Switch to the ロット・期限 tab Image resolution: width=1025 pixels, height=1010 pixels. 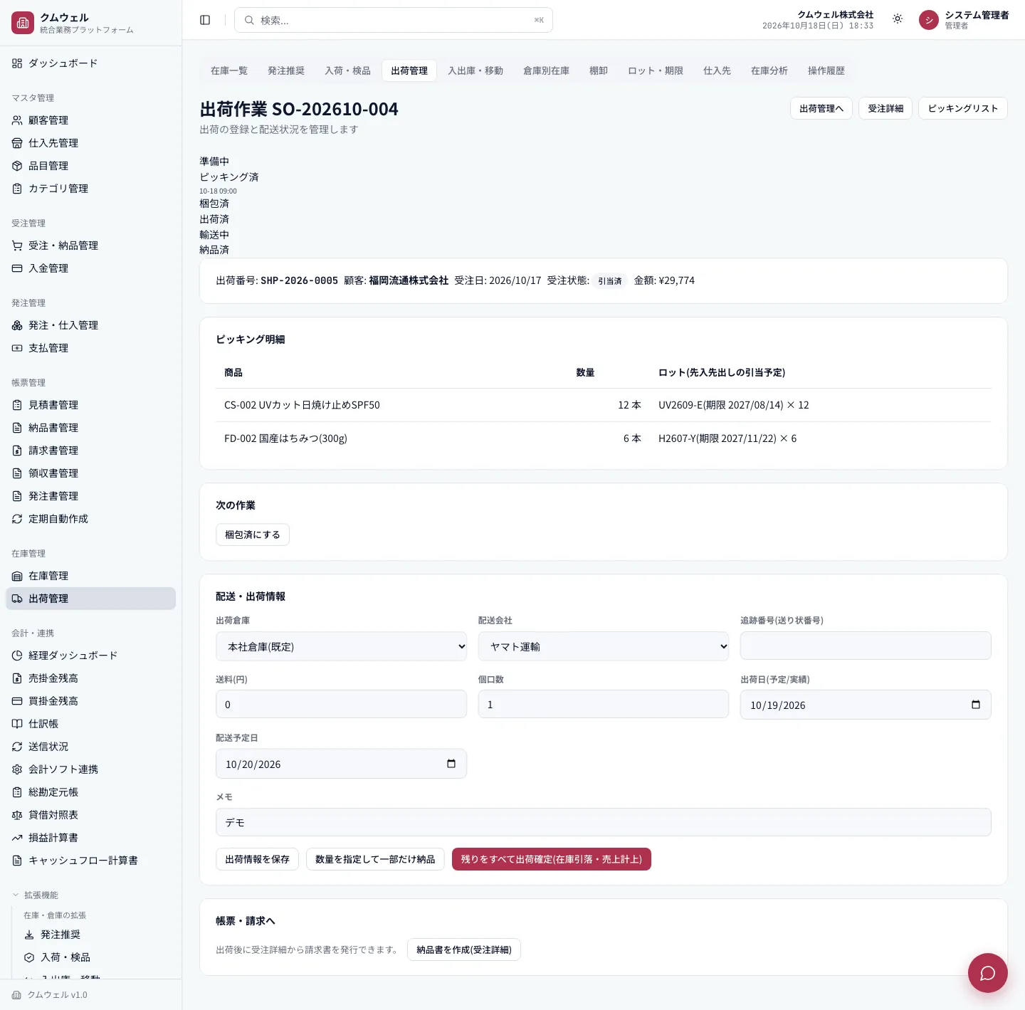656,70
